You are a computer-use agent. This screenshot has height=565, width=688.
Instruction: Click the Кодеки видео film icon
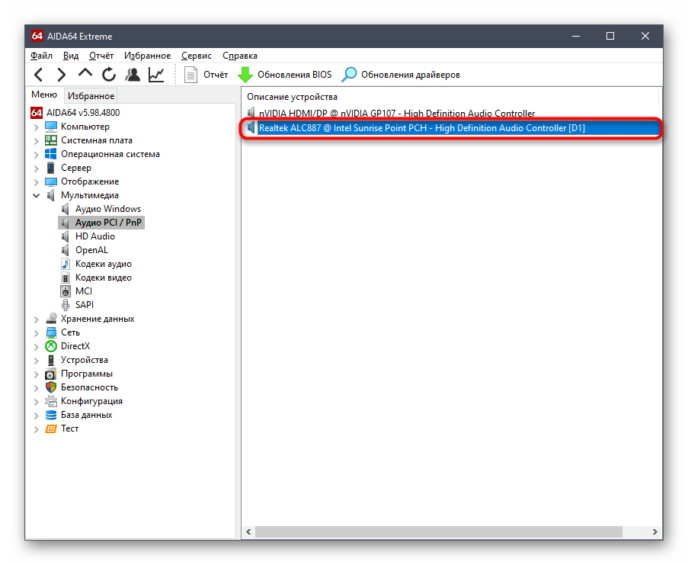point(66,278)
